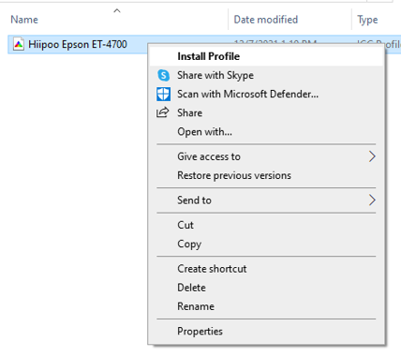The width and height of the screenshot is (401, 356).
Task: Open the Send to submenu
Action: (x=266, y=200)
